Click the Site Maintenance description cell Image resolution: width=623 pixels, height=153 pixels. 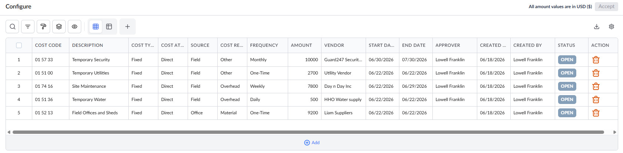(99, 86)
